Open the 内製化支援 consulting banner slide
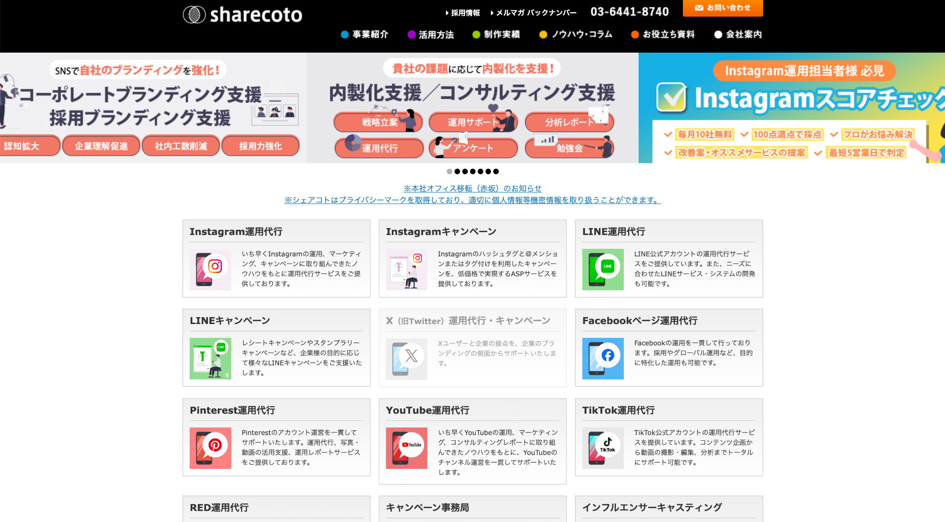 pos(472,108)
